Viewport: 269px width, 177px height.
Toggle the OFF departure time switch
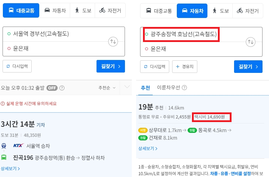tap(52, 88)
